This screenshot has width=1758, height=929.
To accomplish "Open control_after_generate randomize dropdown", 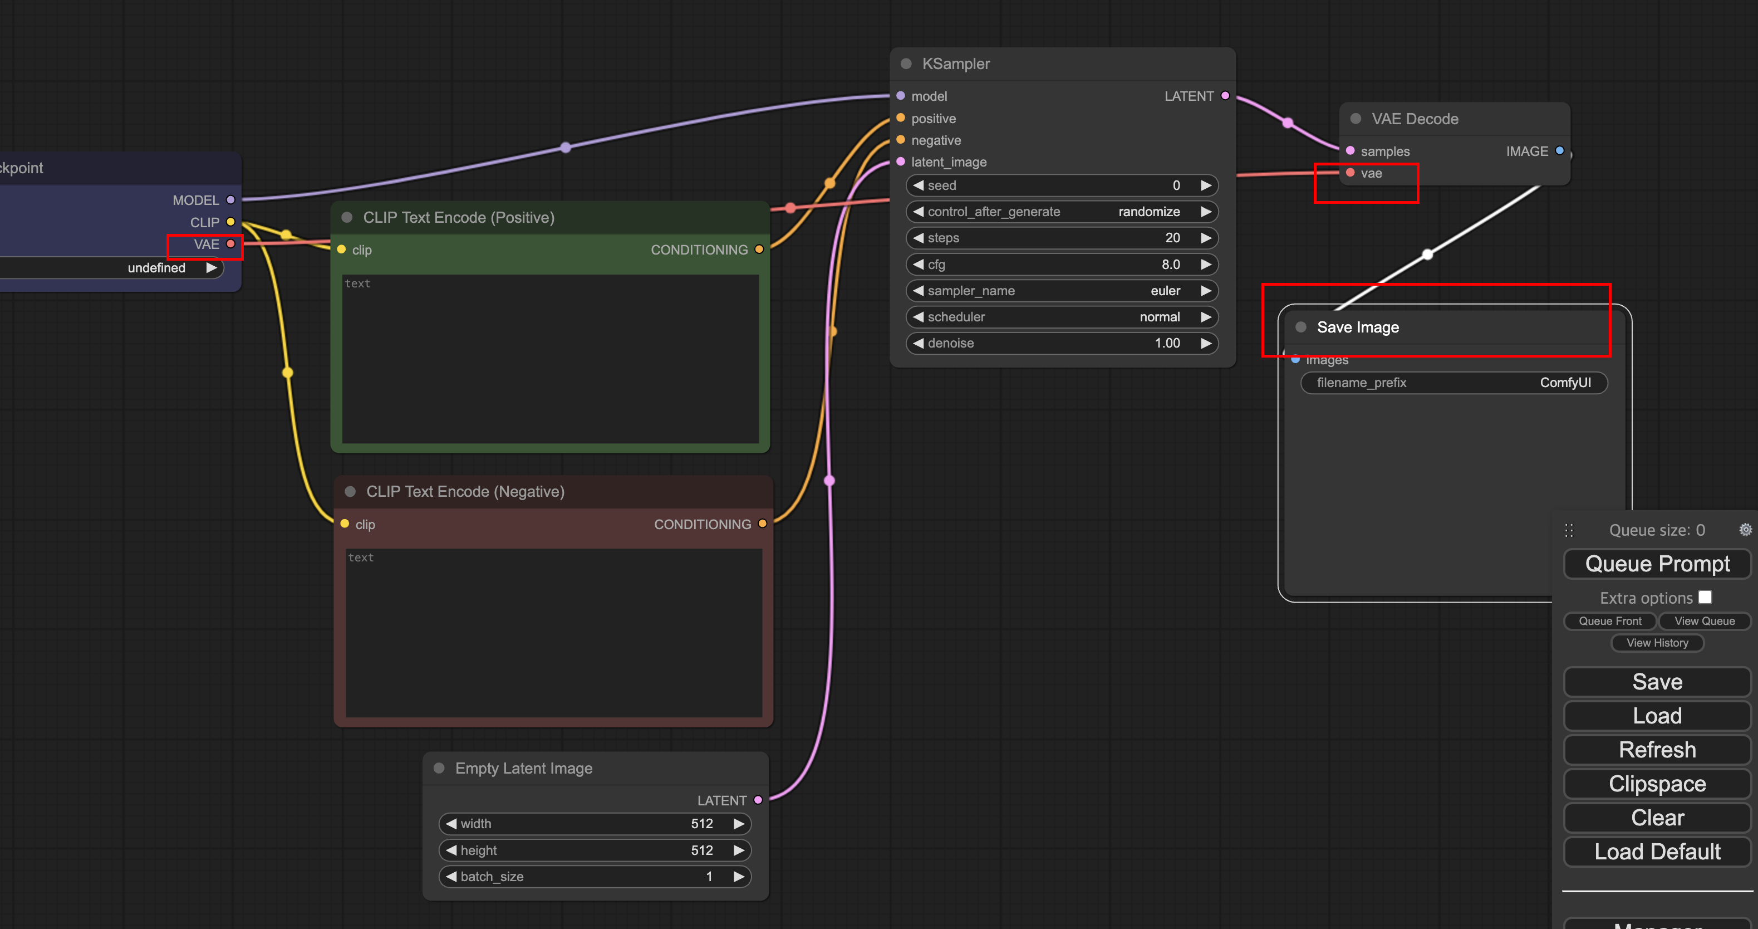I will click(x=1061, y=212).
